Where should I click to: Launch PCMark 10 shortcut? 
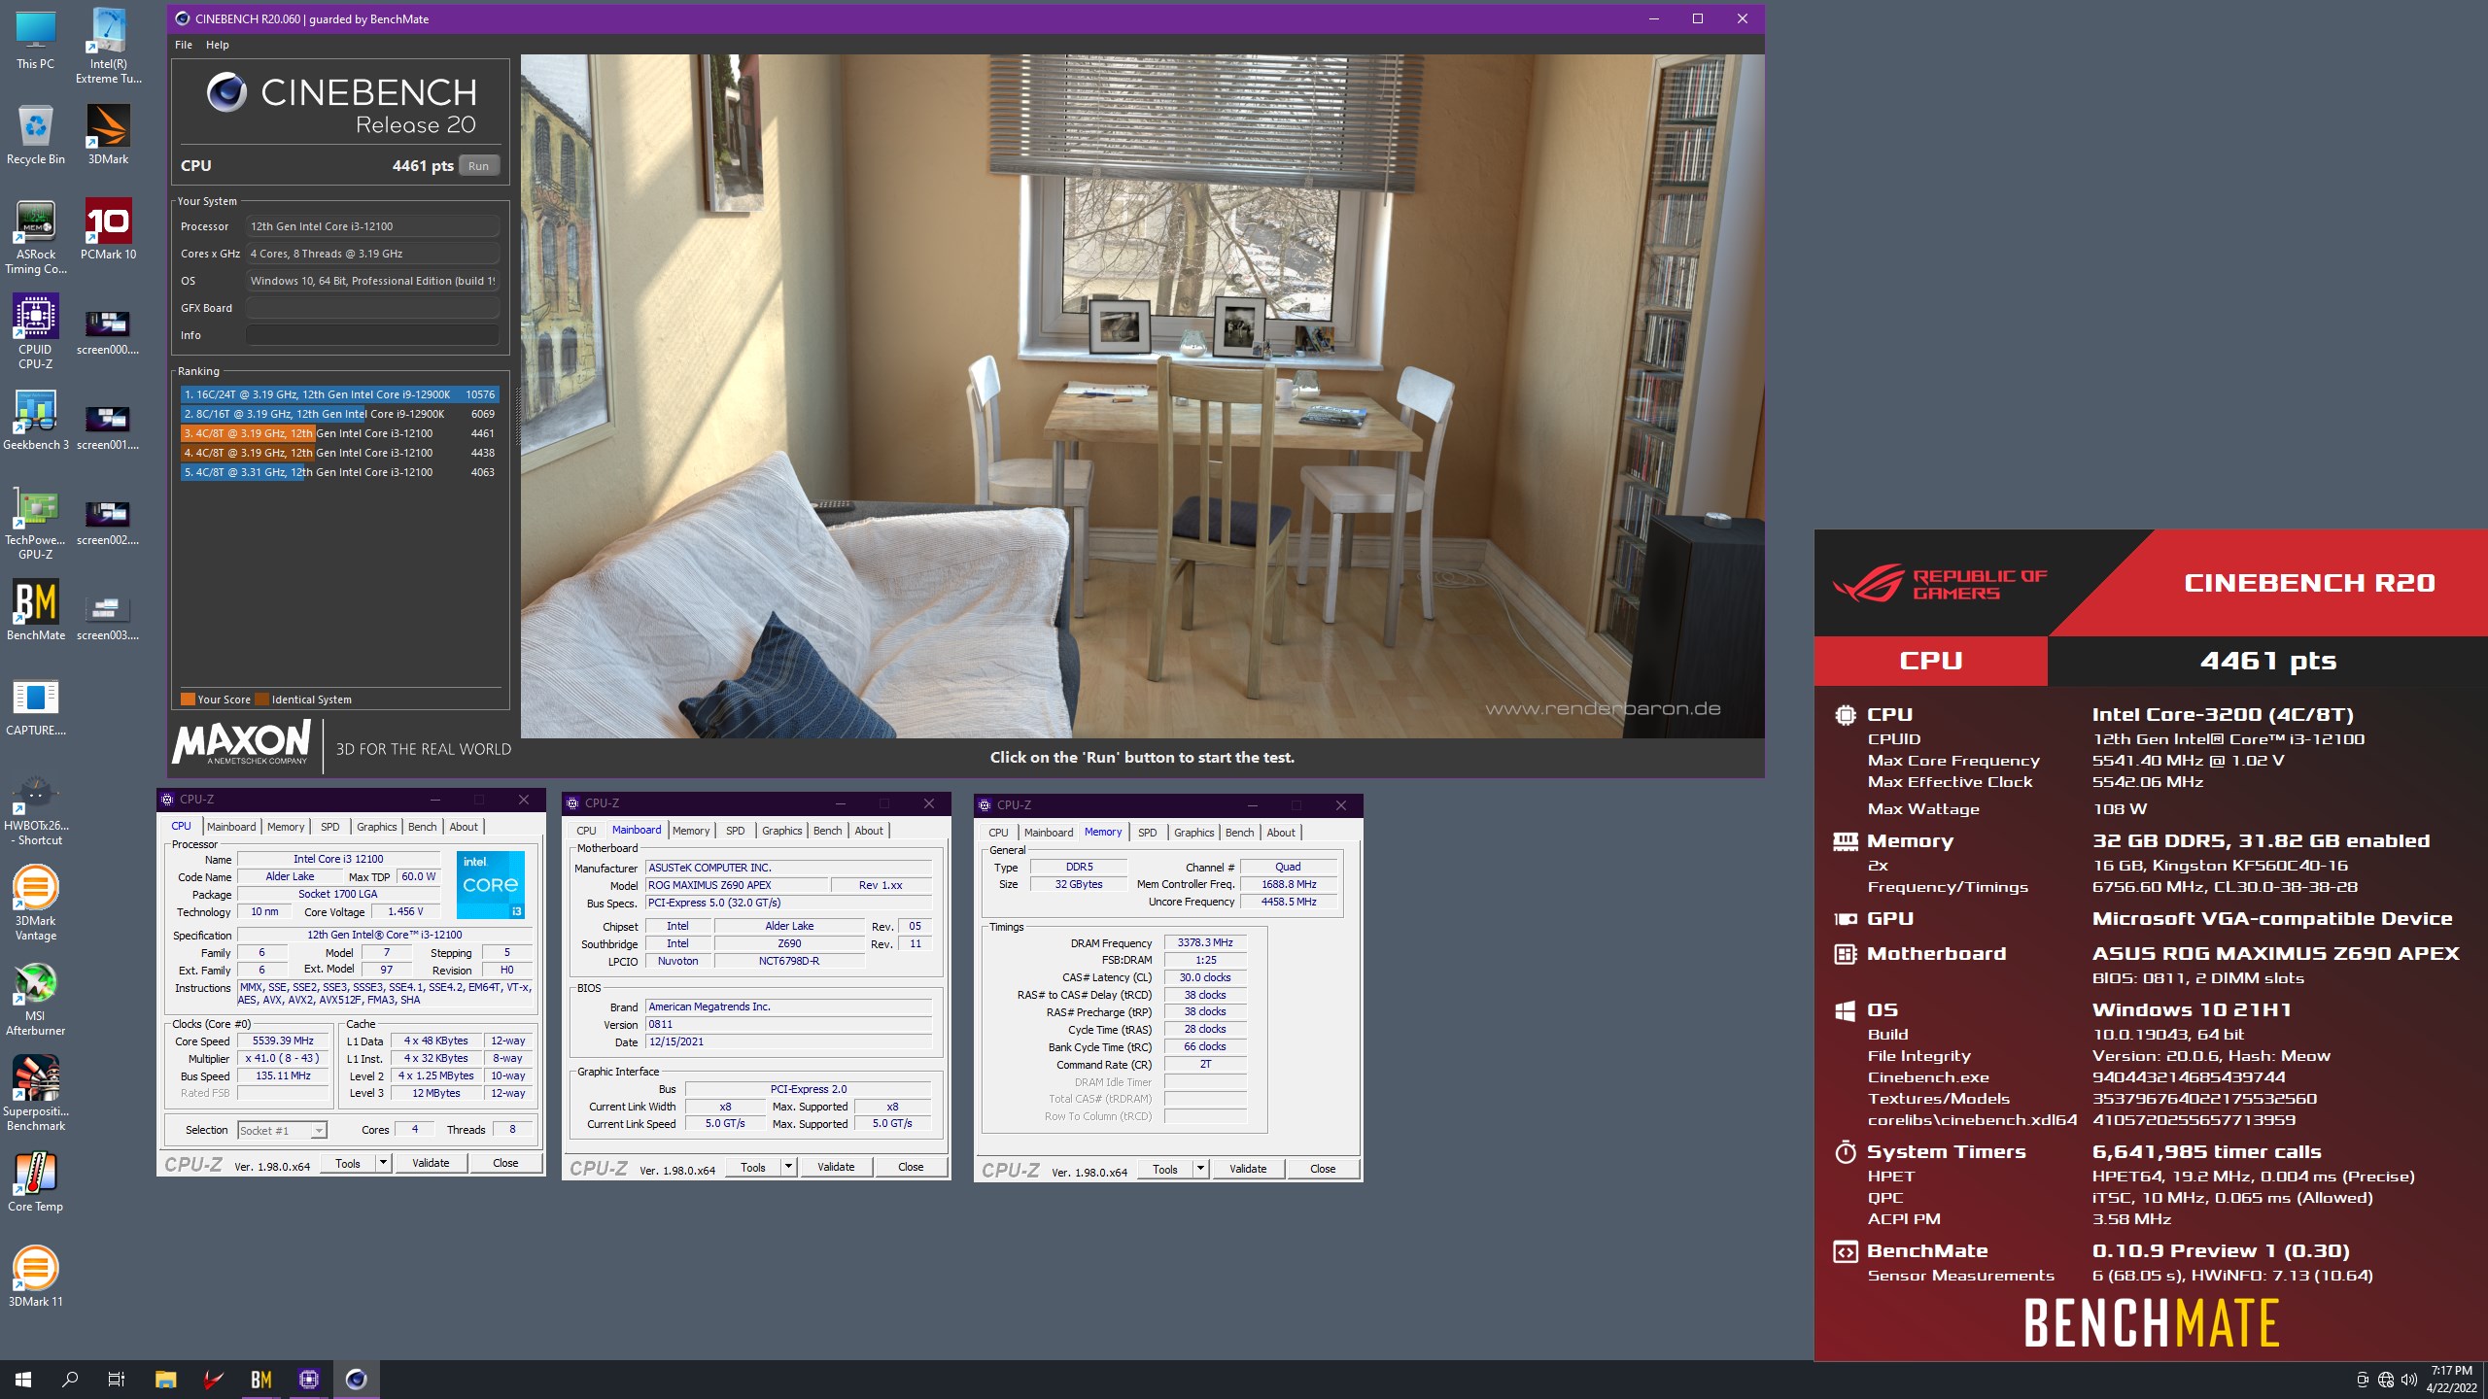tap(109, 230)
